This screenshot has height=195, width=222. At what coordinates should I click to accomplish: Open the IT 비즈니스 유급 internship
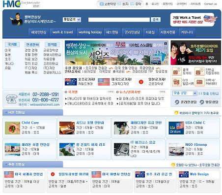click(139, 149)
